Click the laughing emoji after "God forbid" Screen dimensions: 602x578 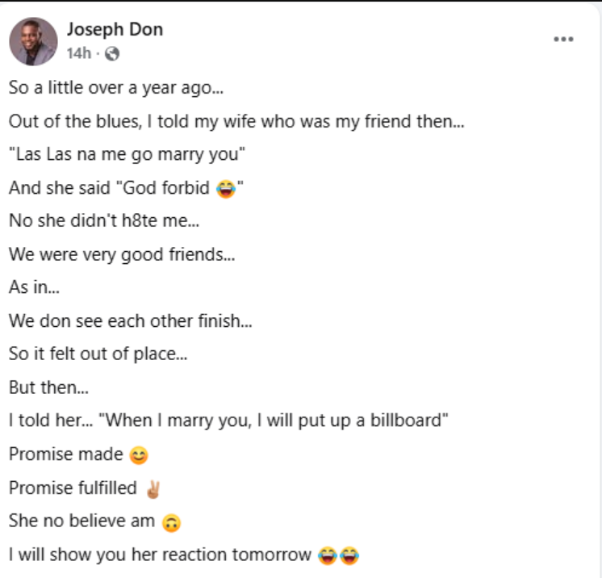pyautogui.click(x=225, y=189)
